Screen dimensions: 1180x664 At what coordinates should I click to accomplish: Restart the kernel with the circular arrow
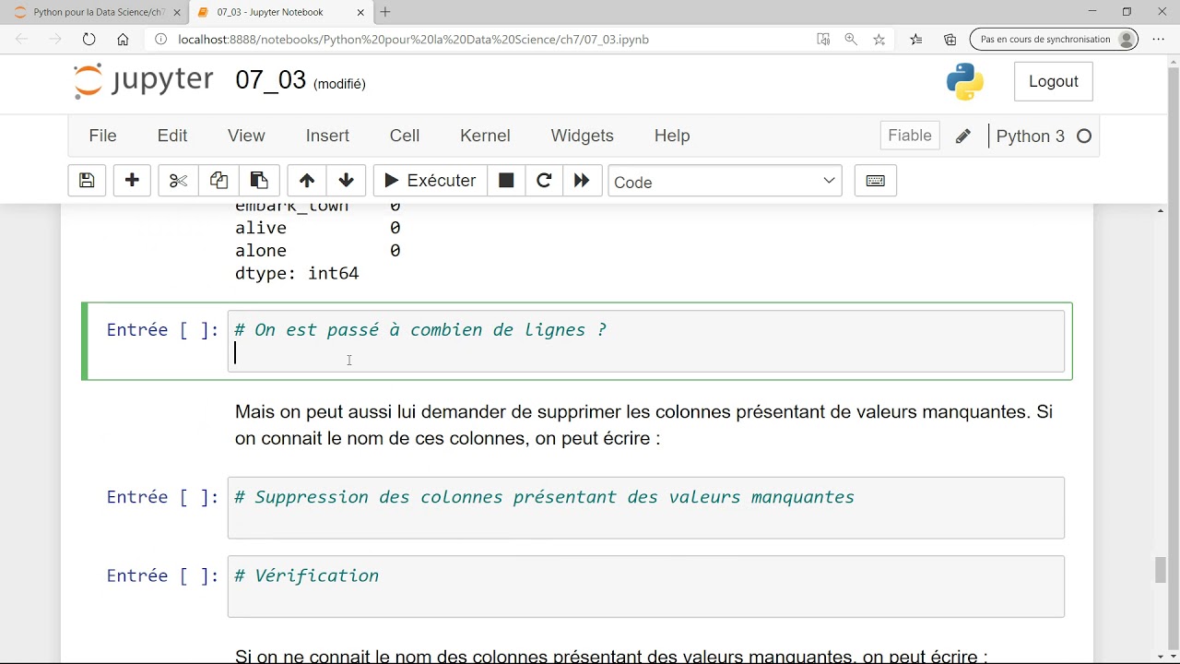pyautogui.click(x=544, y=181)
